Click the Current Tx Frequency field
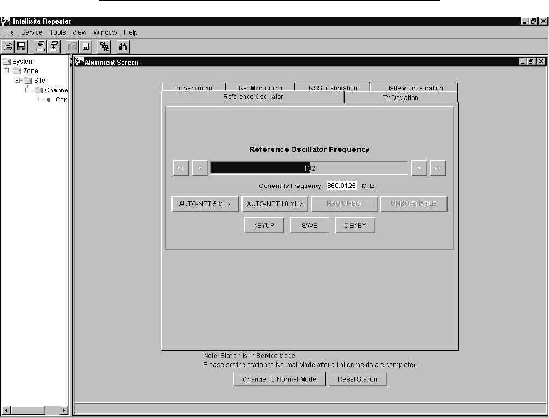Viewport: 549px width, 418px height. 342,186
